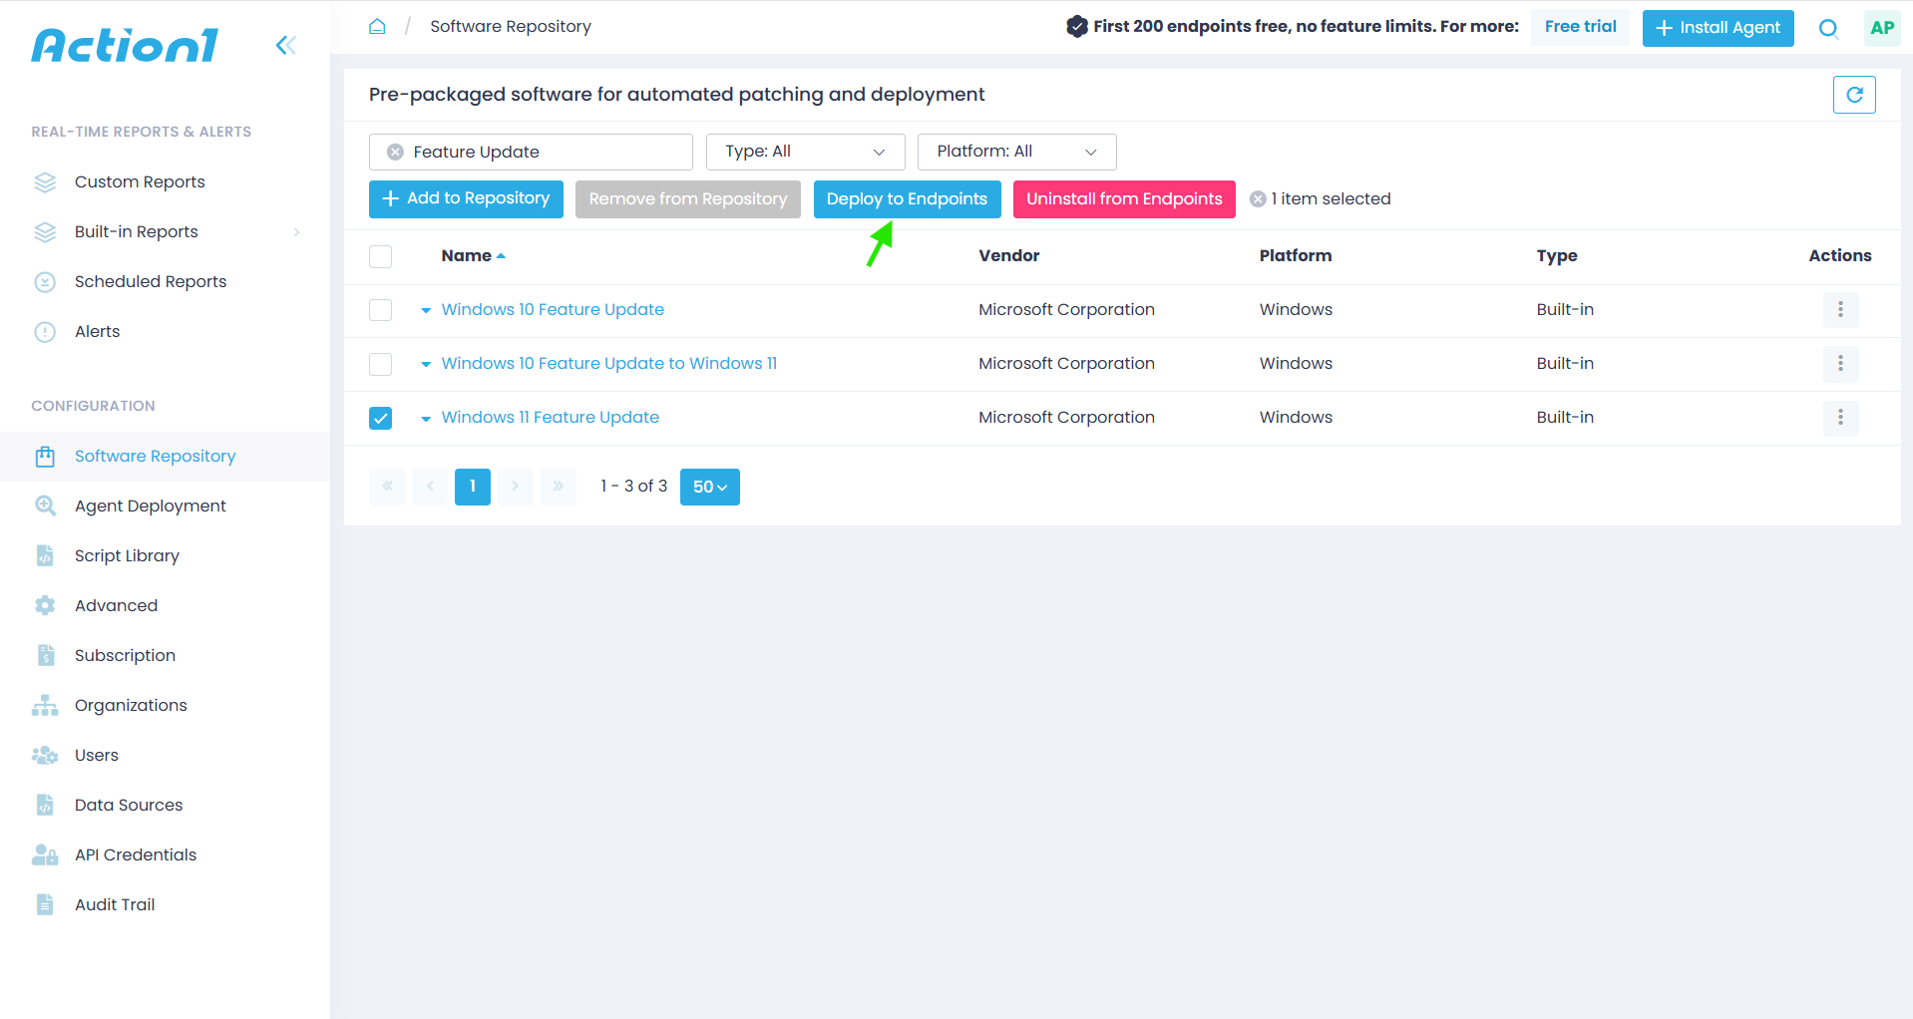
Task: Clear the 1 item selected indicator
Action: coord(1259,198)
